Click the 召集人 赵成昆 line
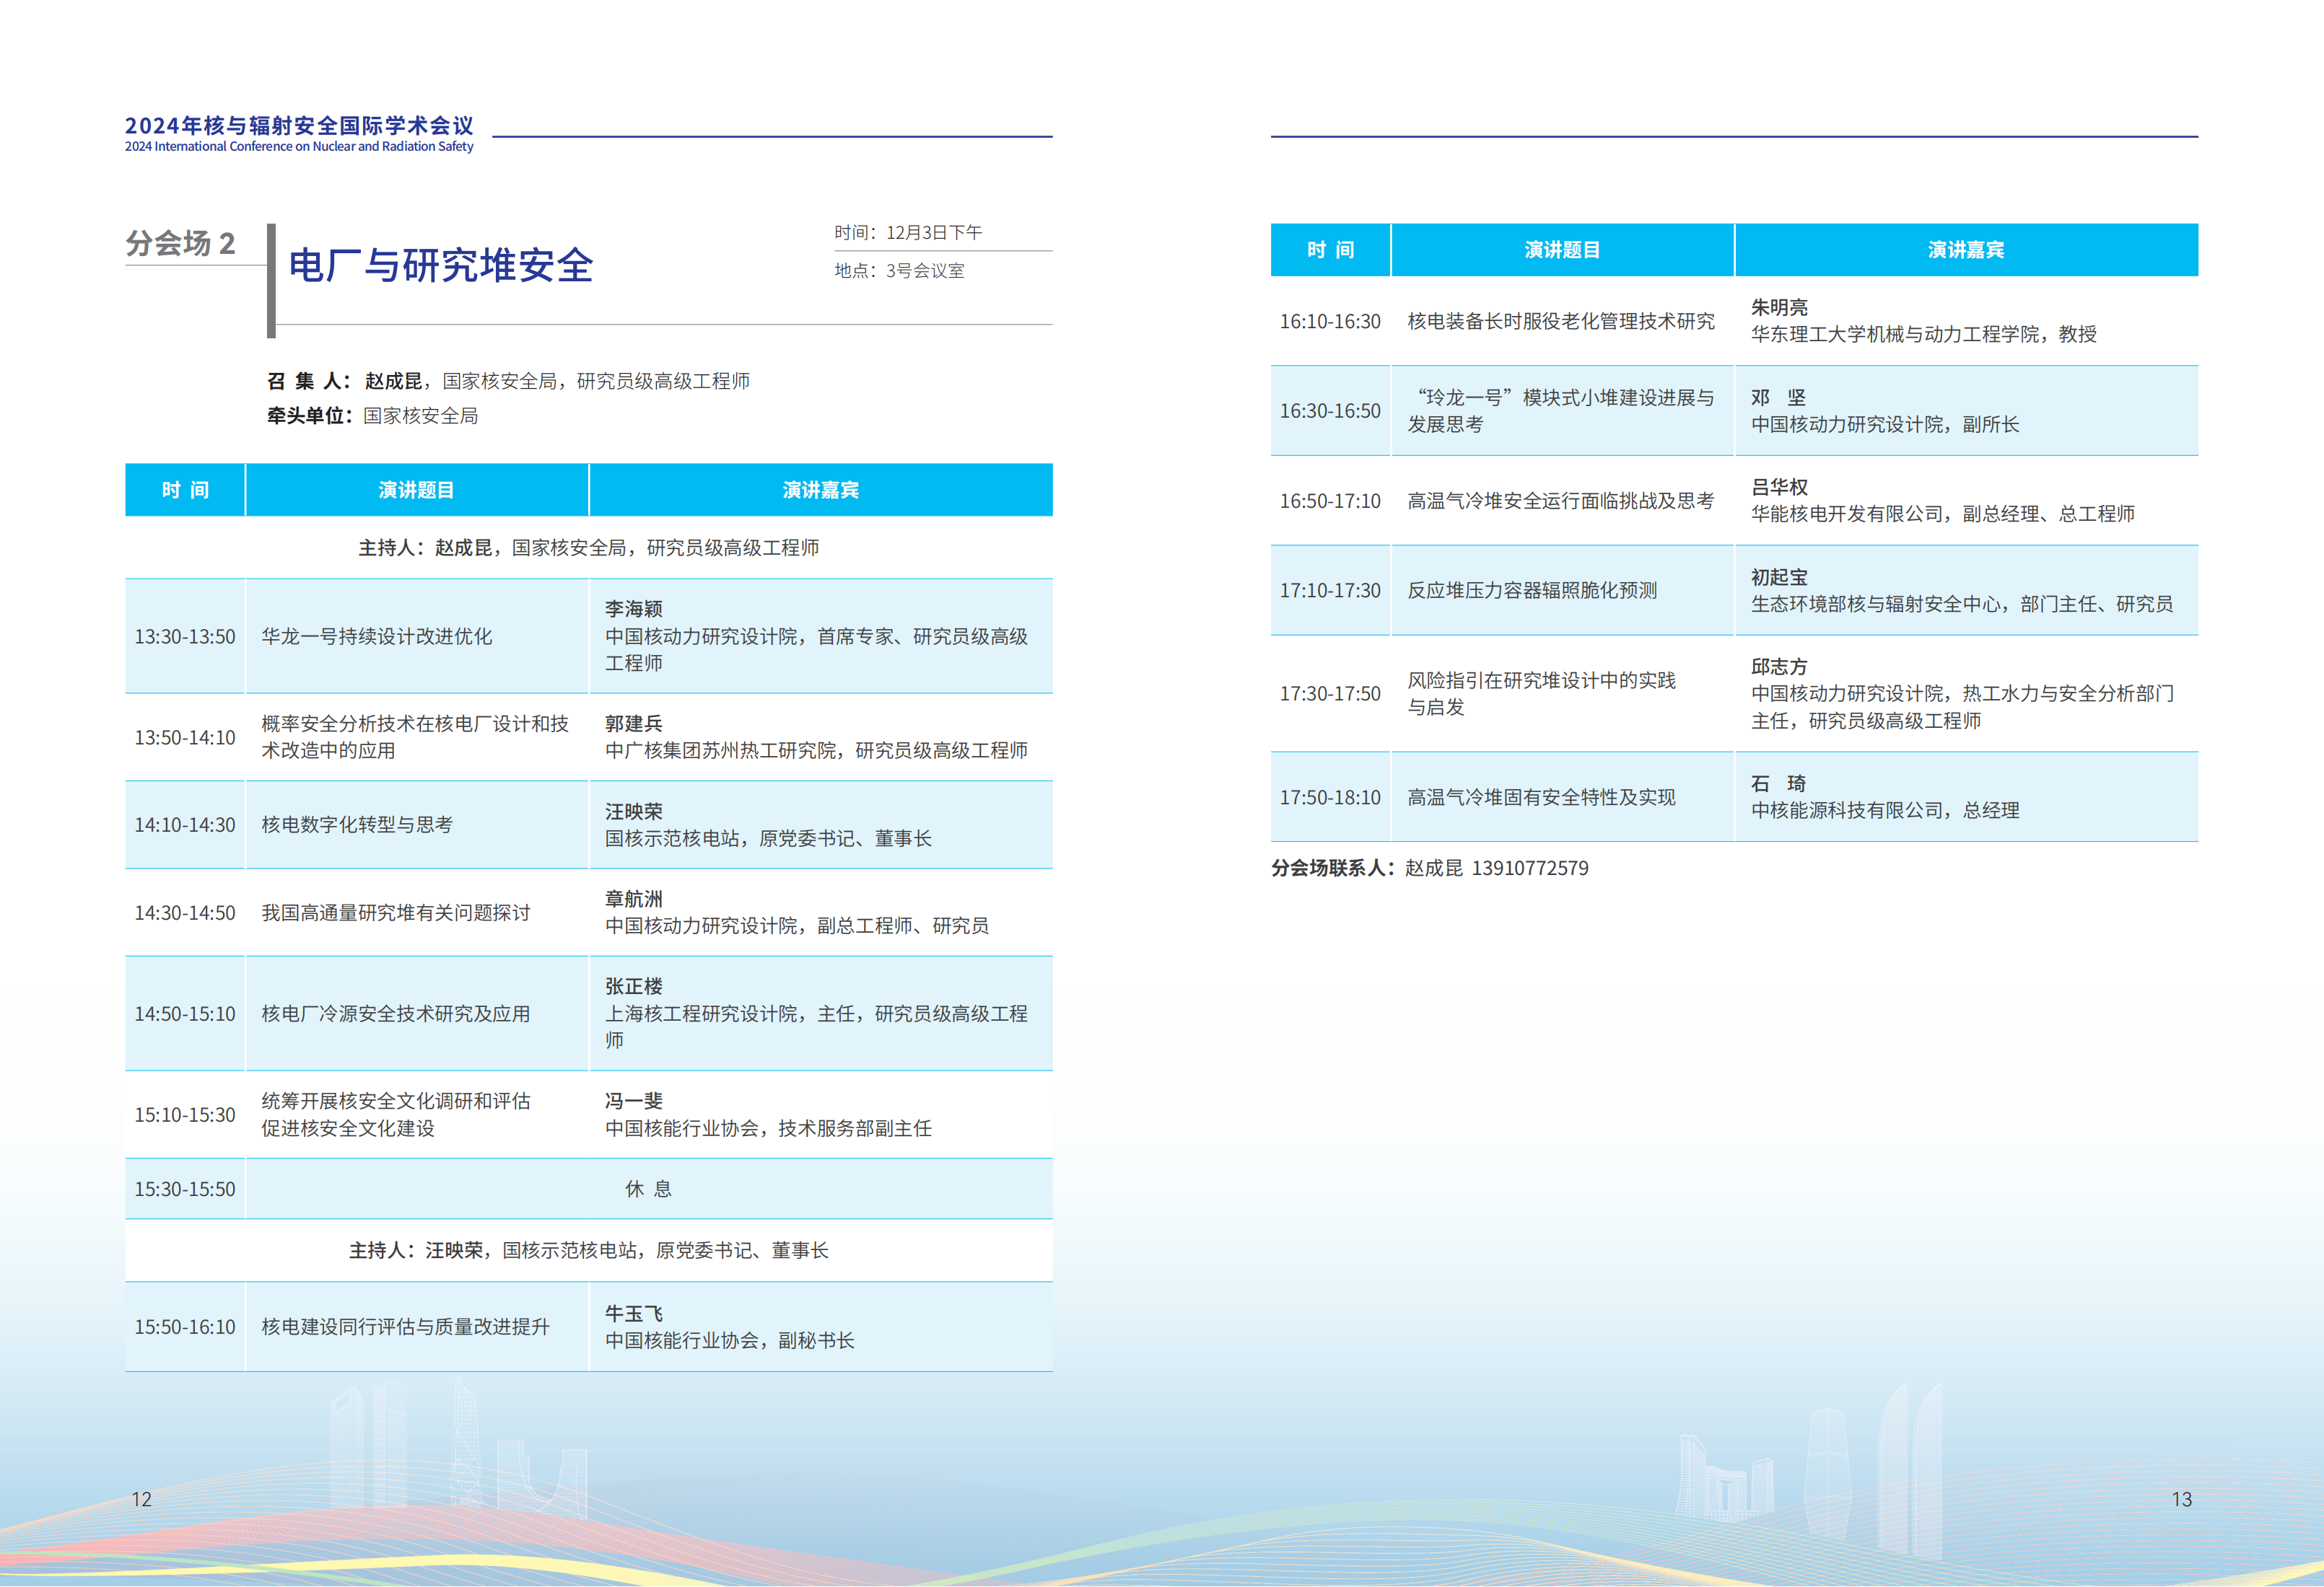Image resolution: width=2324 pixels, height=1587 pixels. (x=508, y=381)
